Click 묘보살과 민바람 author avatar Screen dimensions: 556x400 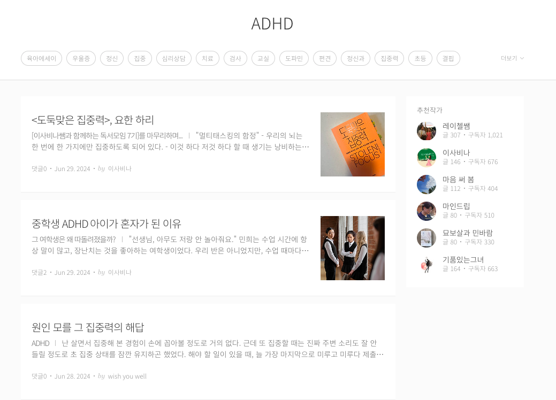426,238
